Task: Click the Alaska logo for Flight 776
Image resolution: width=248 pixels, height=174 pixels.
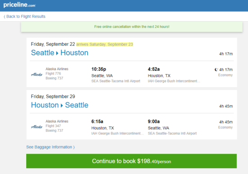Action: point(37,74)
